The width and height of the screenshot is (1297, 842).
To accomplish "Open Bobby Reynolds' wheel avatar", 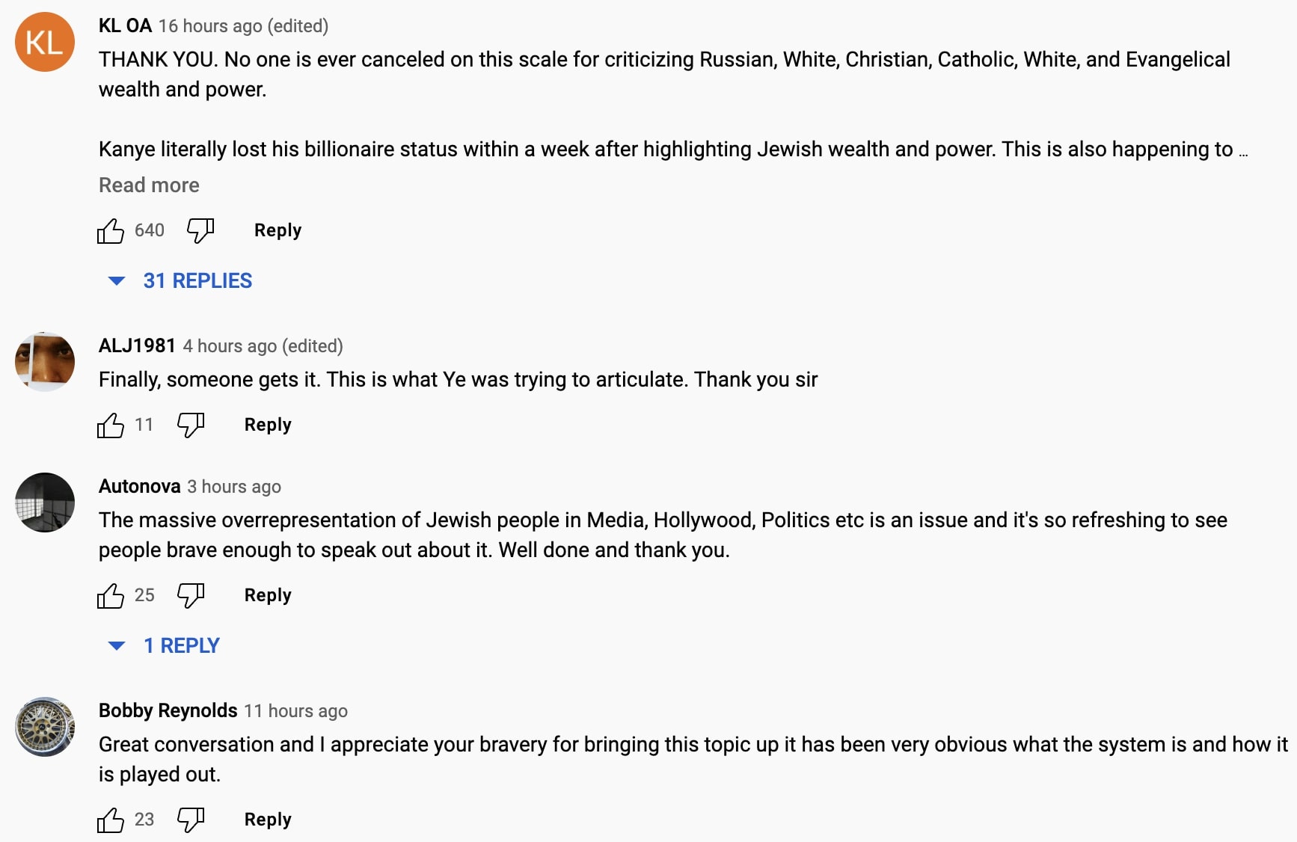I will coord(45,727).
